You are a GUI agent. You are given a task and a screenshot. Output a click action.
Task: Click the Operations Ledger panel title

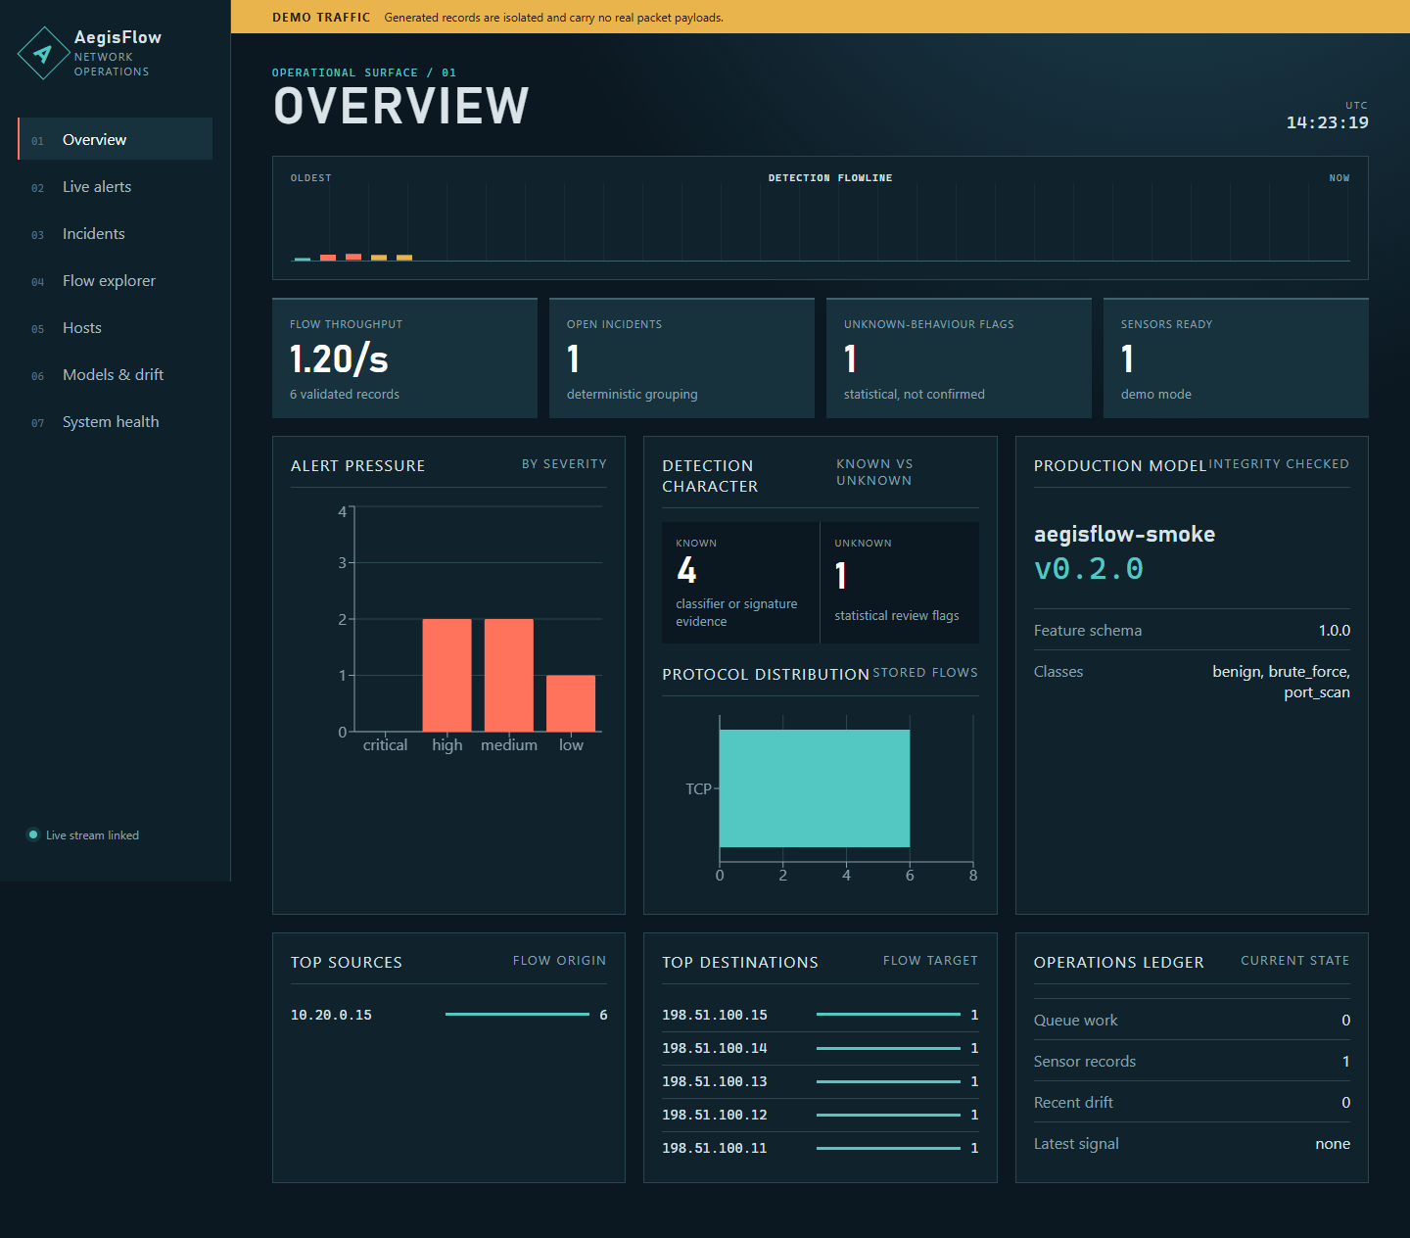click(x=1119, y=963)
